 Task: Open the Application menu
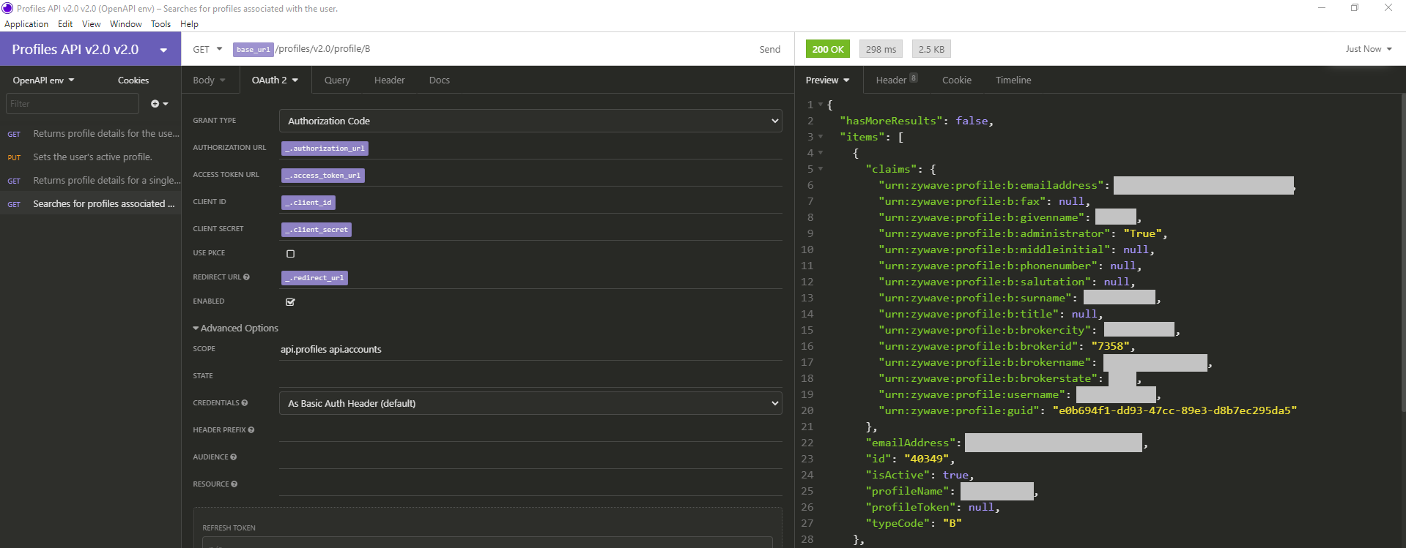pos(26,24)
